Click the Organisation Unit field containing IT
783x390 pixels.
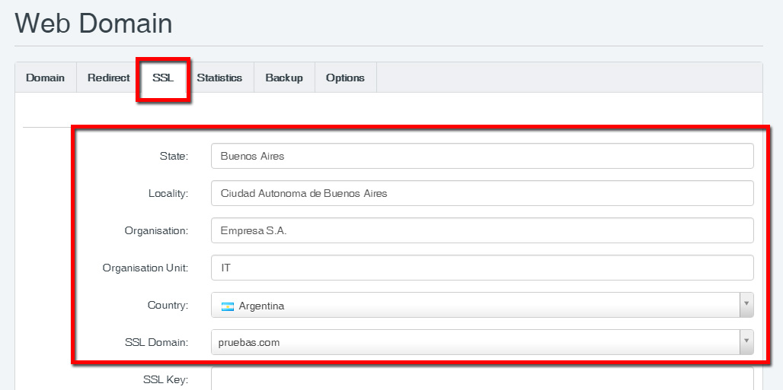pos(482,268)
